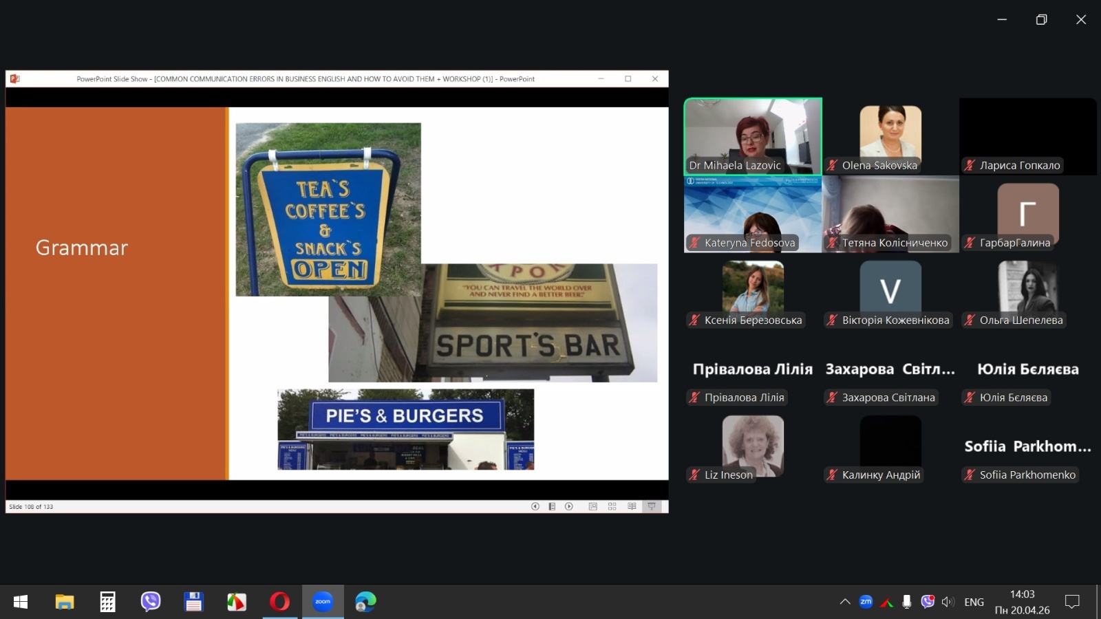Click muted mic icon beside Sofiia Parkhomenko
1101x619 pixels.
coord(970,475)
